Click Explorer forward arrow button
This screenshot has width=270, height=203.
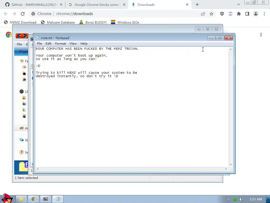(25, 36)
